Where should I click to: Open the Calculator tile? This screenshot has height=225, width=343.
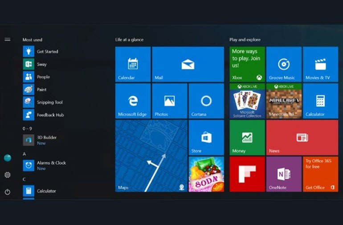click(x=320, y=101)
